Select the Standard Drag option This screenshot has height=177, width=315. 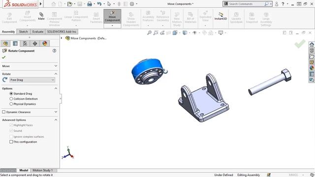click(11, 93)
